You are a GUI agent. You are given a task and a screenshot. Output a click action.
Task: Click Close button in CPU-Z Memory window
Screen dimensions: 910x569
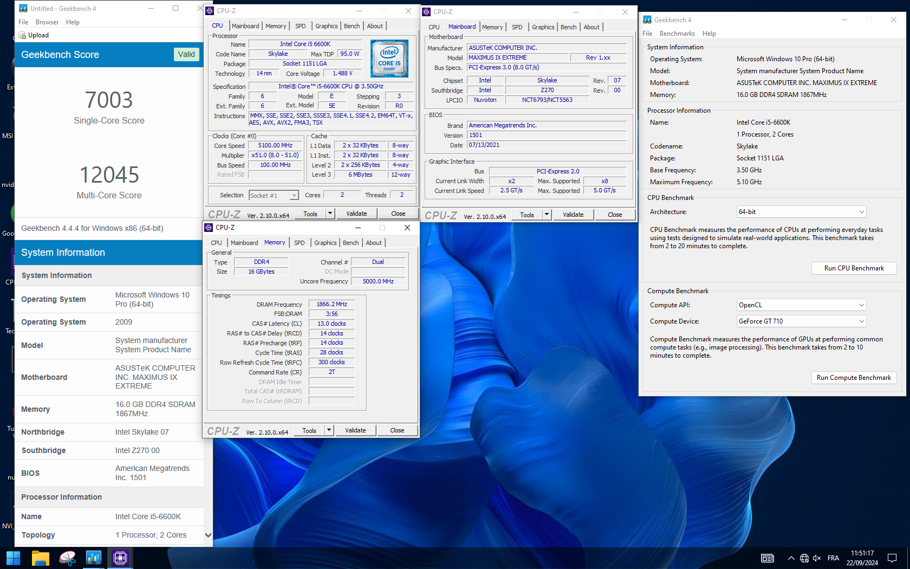click(397, 430)
